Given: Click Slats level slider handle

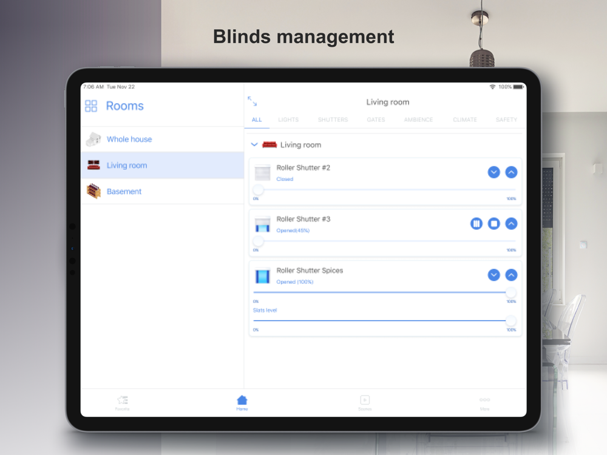Looking at the screenshot, I should tap(511, 320).
